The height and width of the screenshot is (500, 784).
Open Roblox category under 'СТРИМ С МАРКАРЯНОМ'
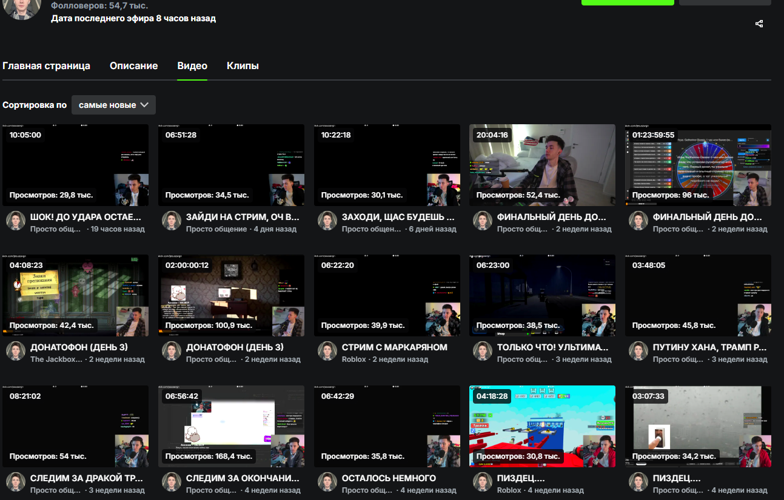point(354,359)
